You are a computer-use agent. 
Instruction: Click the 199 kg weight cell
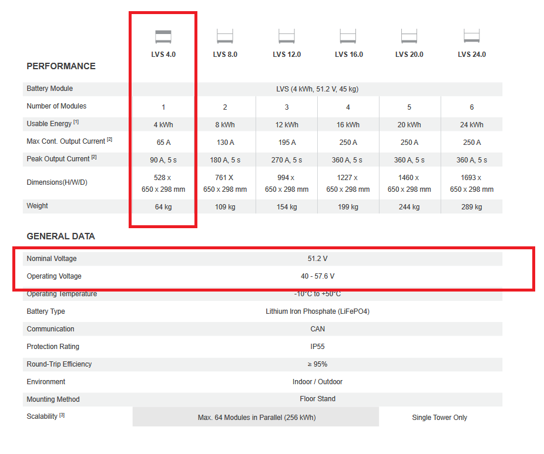[x=348, y=206]
